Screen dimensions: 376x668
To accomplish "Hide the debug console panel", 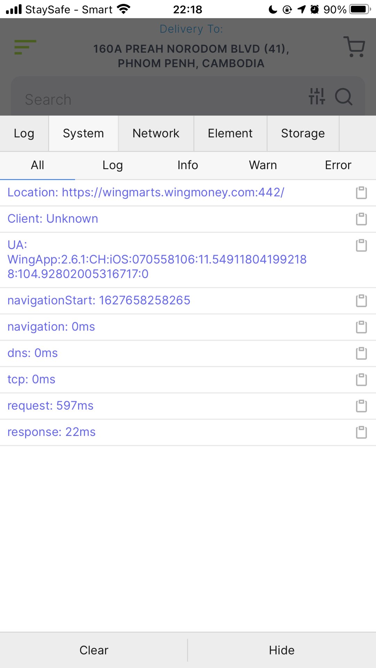I will 282,650.
